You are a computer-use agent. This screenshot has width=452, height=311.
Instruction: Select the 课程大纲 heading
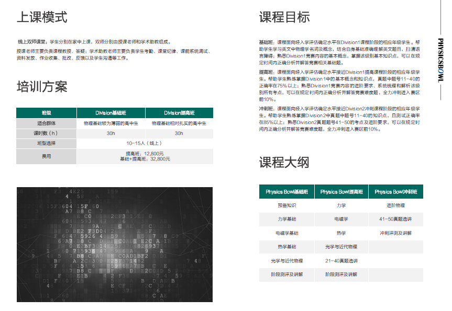284,162
